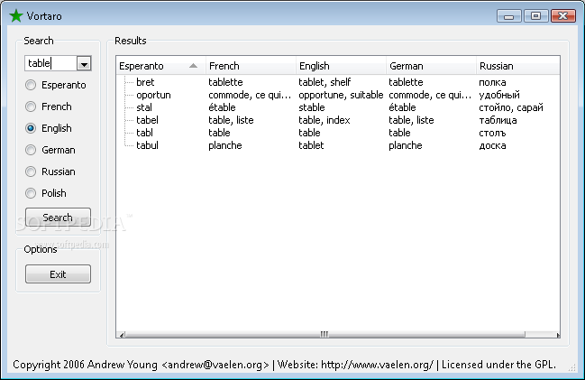This screenshot has width=585, height=380.
Task: Click the Search button
Action: coord(58,218)
